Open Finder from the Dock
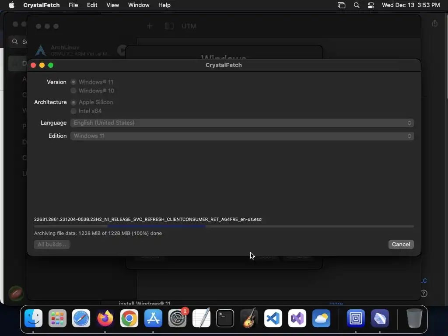448x336 pixels. (33, 318)
